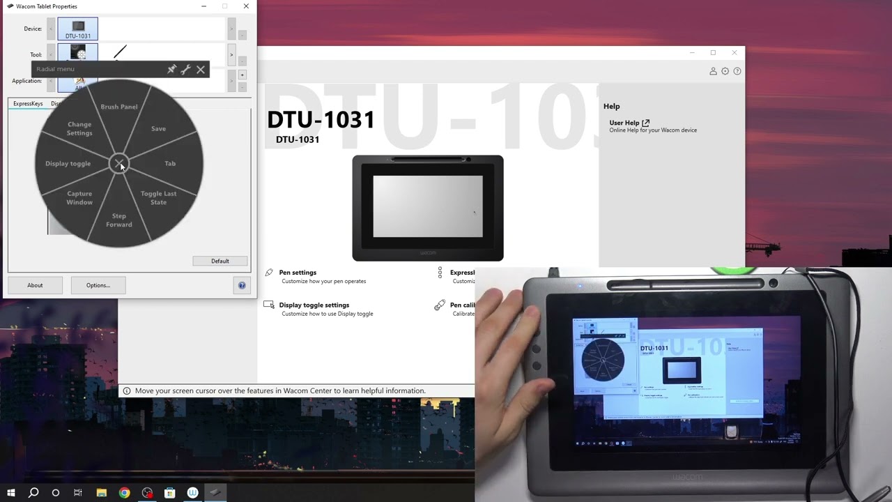
Task: Open Google Chrome from taskbar
Action: click(x=124, y=492)
